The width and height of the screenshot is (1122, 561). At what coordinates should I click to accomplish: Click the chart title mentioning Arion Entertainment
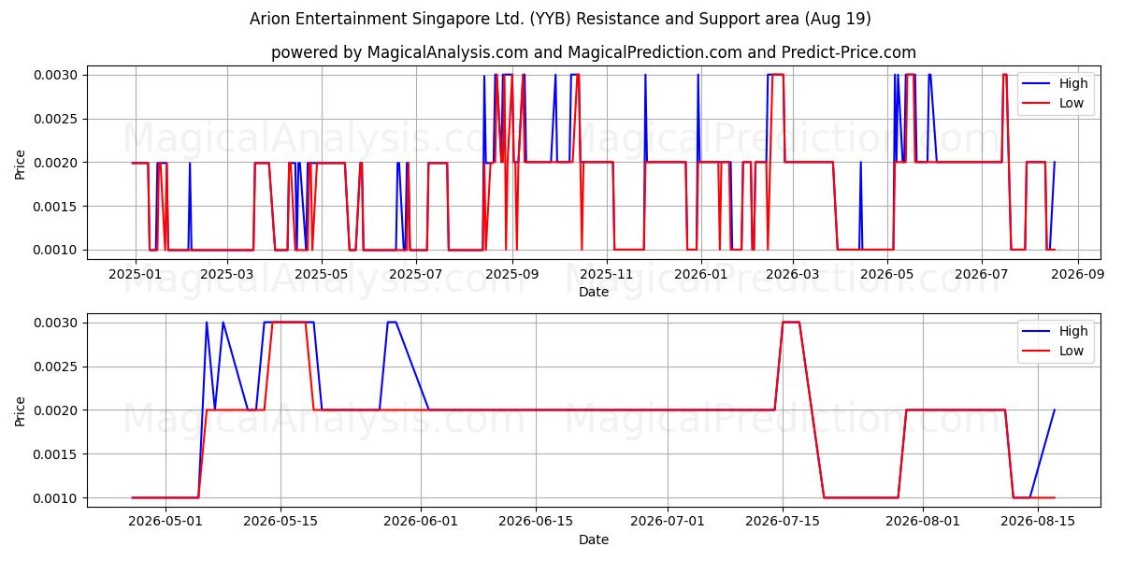[x=560, y=19]
